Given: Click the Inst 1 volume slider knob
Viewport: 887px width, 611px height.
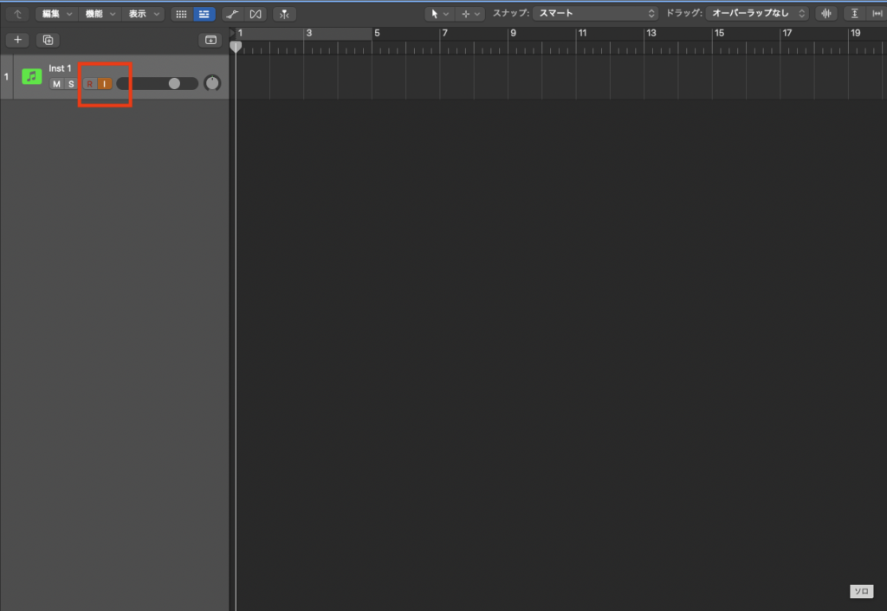Looking at the screenshot, I should pyautogui.click(x=174, y=84).
